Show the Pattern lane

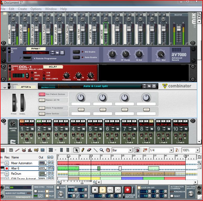pyautogui.click(x=36, y=150)
